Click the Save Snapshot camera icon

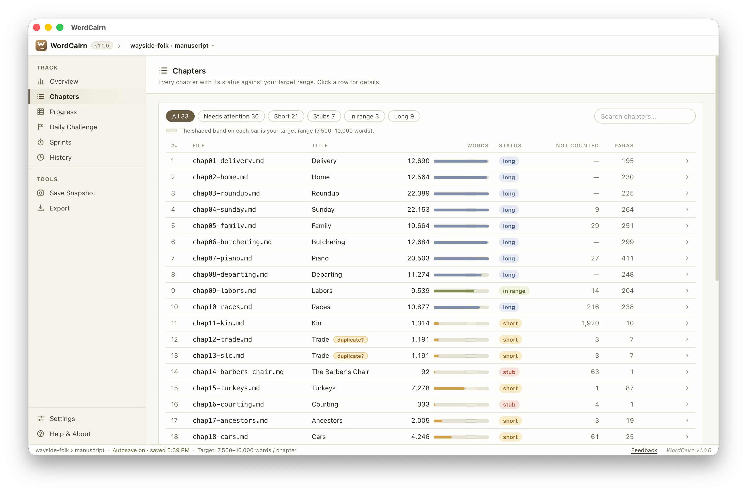41,193
